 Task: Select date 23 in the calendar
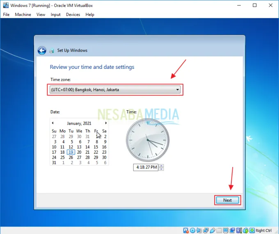[x=104, y=152]
